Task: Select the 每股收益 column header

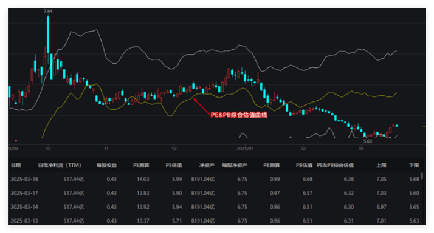Action: (x=106, y=165)
